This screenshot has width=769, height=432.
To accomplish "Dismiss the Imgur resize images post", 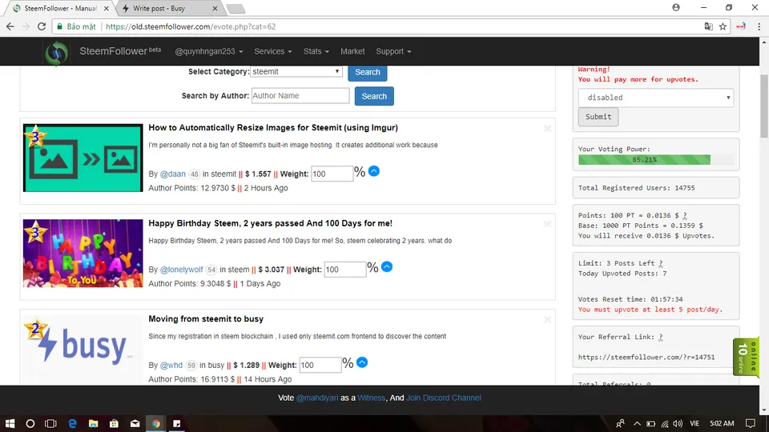I will pos(547,129).
